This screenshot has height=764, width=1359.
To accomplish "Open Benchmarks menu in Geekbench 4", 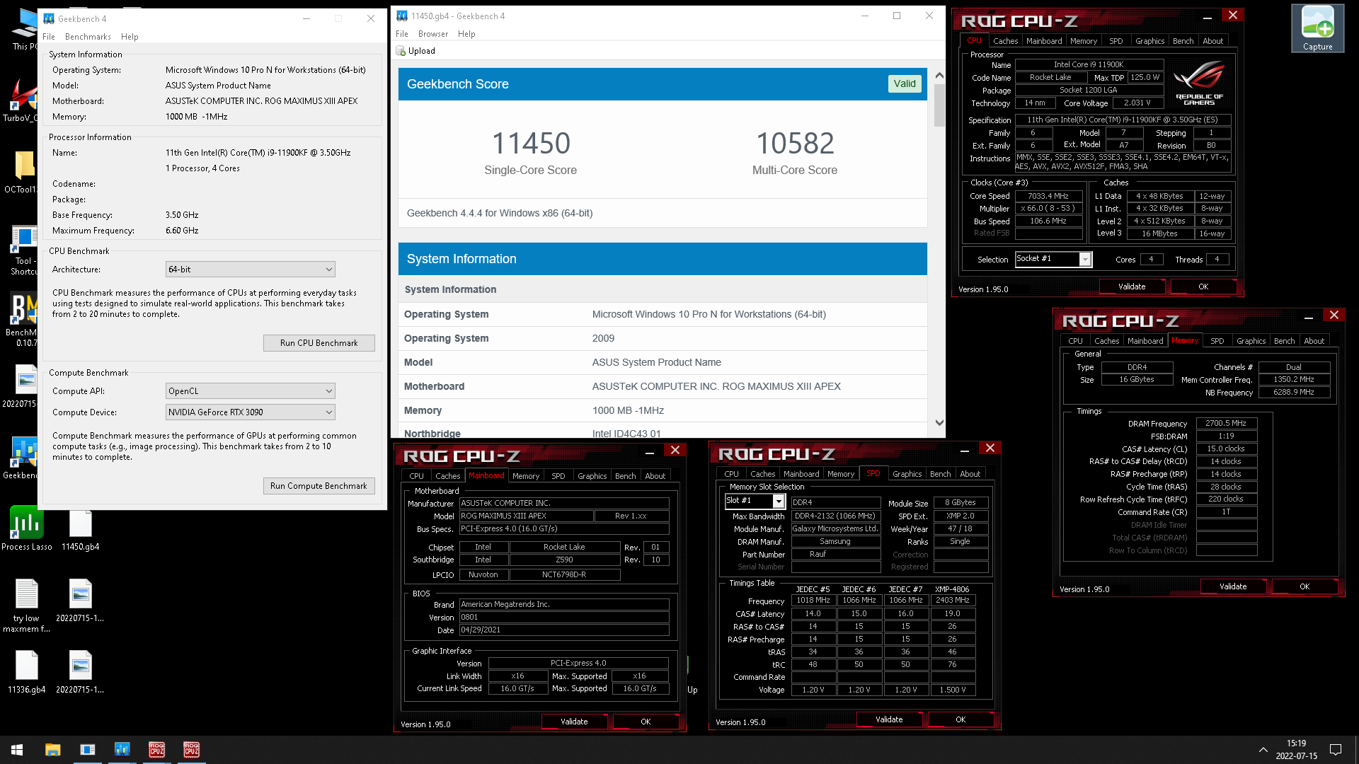I will [x=88, y=37].
